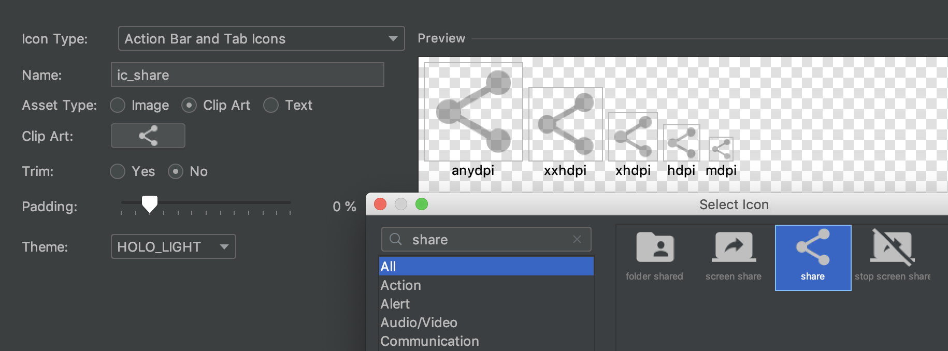Select the All category
Screen dimensions: 948x351
tap(486, 266)
